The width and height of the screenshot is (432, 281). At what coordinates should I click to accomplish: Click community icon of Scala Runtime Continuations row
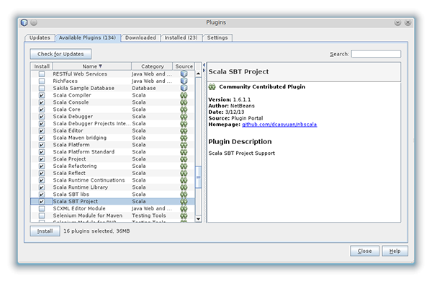[x=184, y=180]
